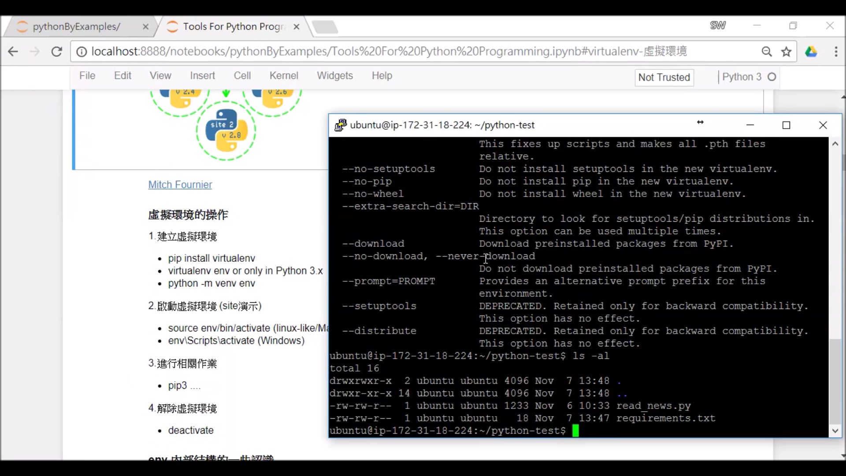This screenshot has height=476, width=846.
Task: Click the PuTTY icon in the terminal title bar
Action: (340, 125)
